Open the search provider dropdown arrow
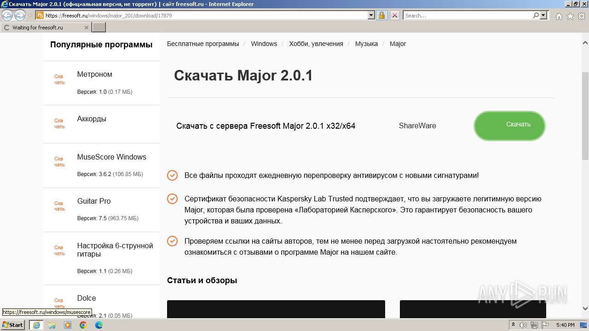Image resolution: width=589 pixels, height=331 pixels. [543, 15]
